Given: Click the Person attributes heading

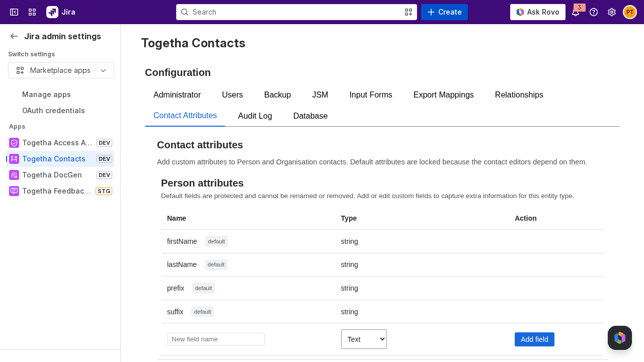Looking at the screenshot, I should 202,183.
